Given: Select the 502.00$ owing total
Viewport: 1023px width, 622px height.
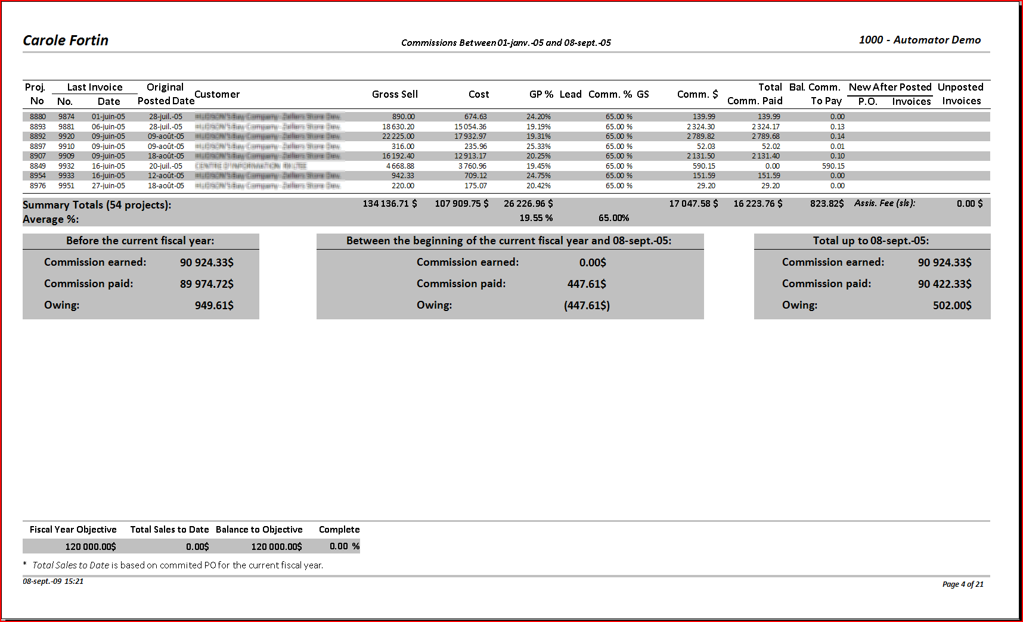Looking at the screenshot, I should point(951,306).
